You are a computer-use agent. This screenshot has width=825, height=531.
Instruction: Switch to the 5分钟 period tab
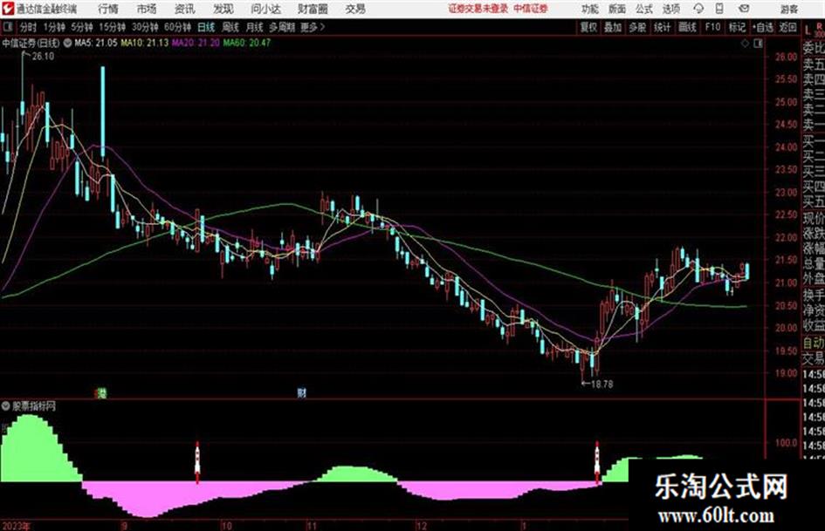point(81,27)
